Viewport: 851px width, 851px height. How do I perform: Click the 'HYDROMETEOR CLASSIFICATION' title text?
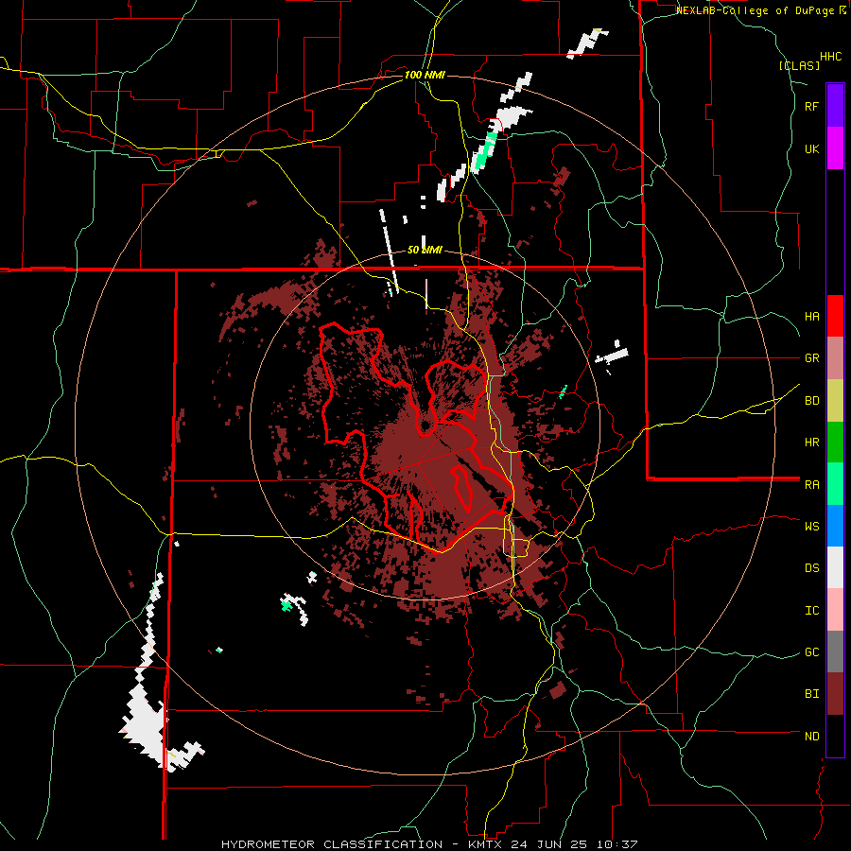pos(332,844)
